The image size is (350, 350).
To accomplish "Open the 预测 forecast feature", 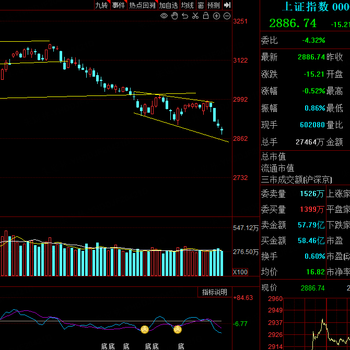I will [x=214, y=5].
